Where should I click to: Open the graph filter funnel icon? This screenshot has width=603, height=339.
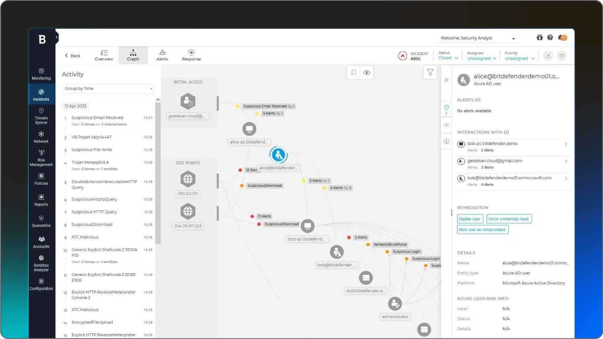point(430,72)
